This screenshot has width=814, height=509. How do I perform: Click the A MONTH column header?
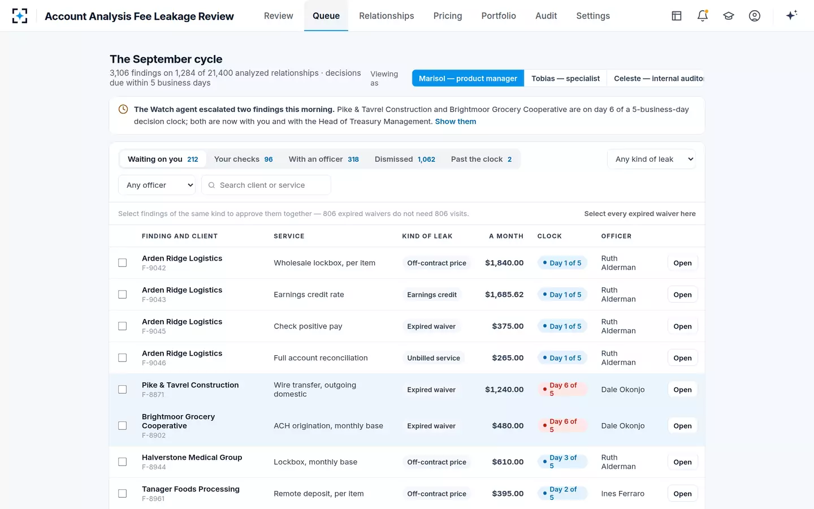tap(506, 236)
